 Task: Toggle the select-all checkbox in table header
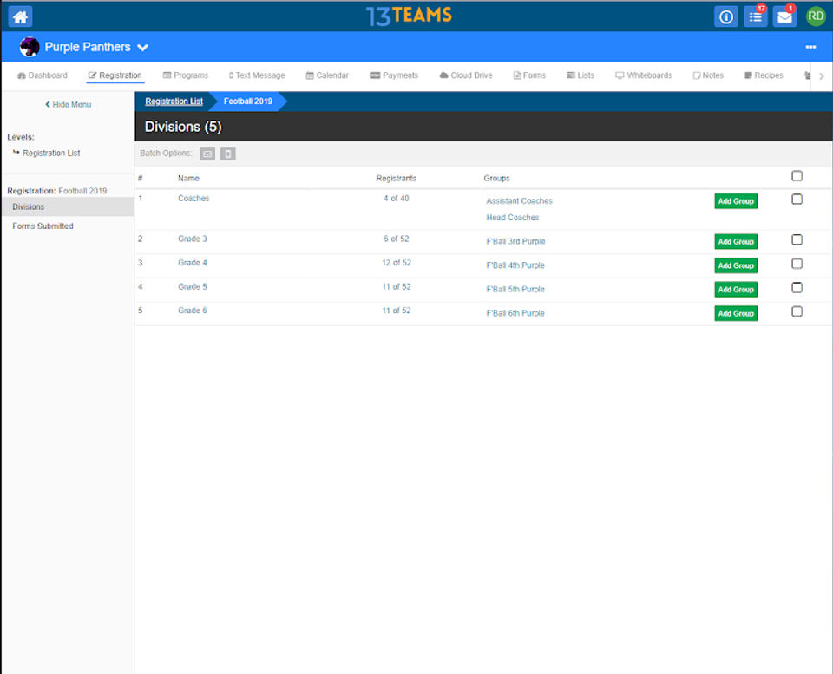(797, 176)
